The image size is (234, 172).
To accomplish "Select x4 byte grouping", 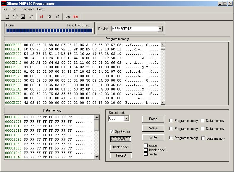I will 58,17.
